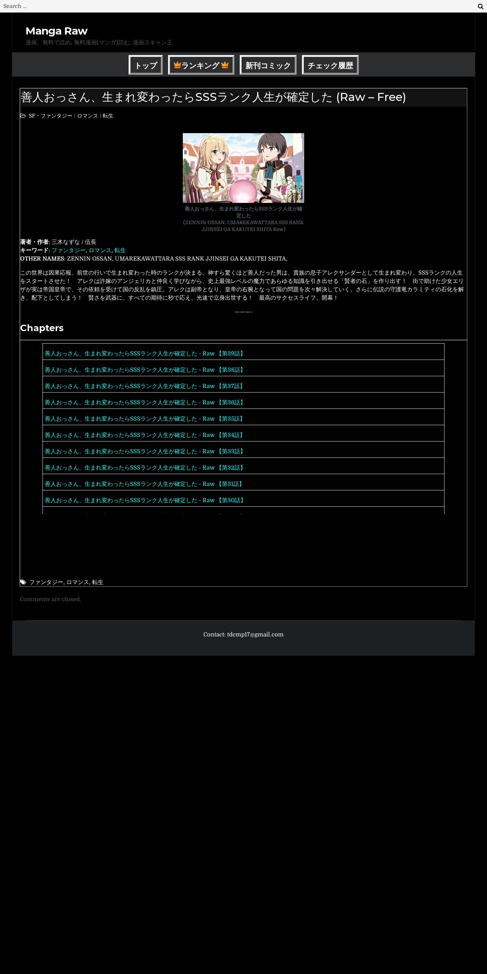This screenshot has height=974, width=487.
Task: Click the tags icon near footer tags
Action: pos(23,582)
